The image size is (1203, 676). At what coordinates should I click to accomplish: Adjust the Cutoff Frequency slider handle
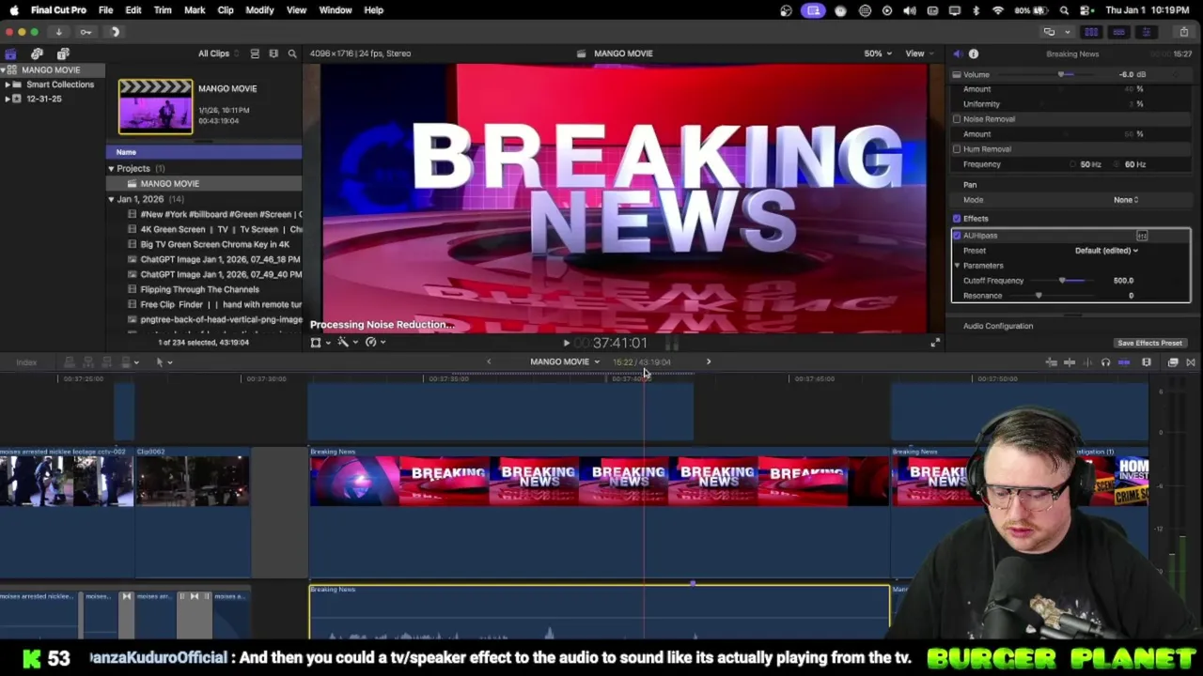pos(1062,281)
